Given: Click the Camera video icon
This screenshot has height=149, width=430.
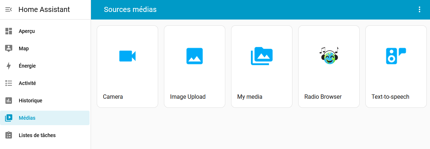Looking at the screenshot, I should 127,56.
